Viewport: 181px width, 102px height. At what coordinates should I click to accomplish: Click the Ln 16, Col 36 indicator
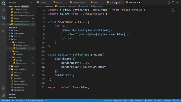107,101
